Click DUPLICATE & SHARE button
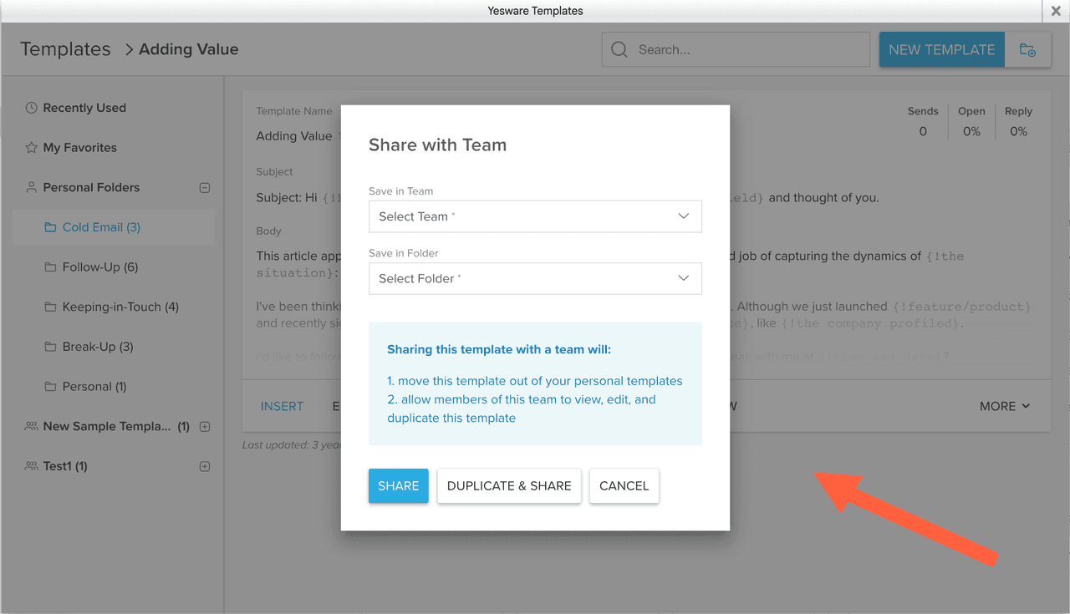Viewport: 1070px width, 614px height. 509,485
